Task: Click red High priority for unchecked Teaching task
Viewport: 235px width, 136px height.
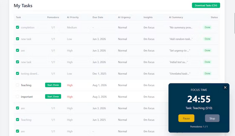Action: pyautogui.click(x=70, y=85)
